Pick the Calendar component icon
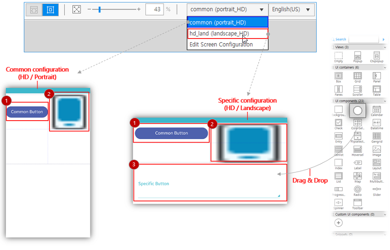The width and height of the screenshot is (390, 250). (376, 110)
